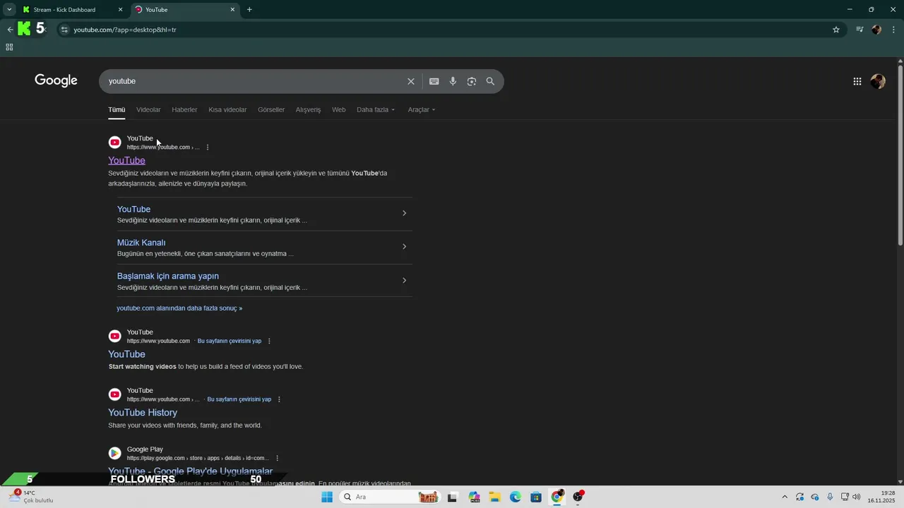Expand the YouTube sitelink chevron
This screenshot has width=904, height=508.
coord(404,213)
